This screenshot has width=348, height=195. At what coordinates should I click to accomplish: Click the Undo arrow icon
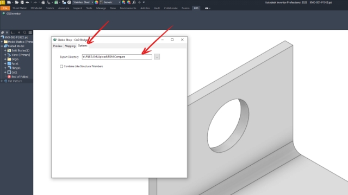coord(27,2)
